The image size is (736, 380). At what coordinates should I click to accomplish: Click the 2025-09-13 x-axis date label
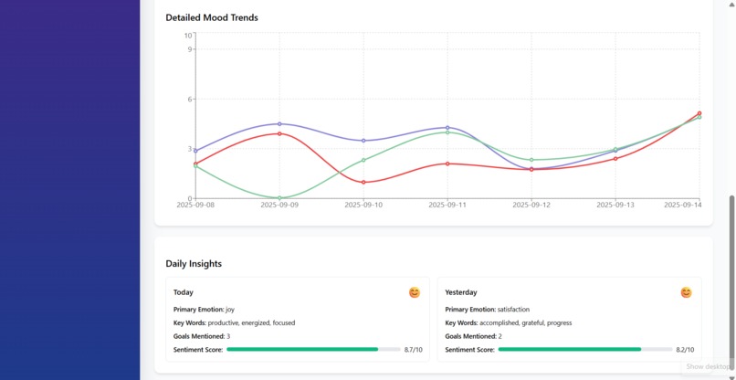615,206
